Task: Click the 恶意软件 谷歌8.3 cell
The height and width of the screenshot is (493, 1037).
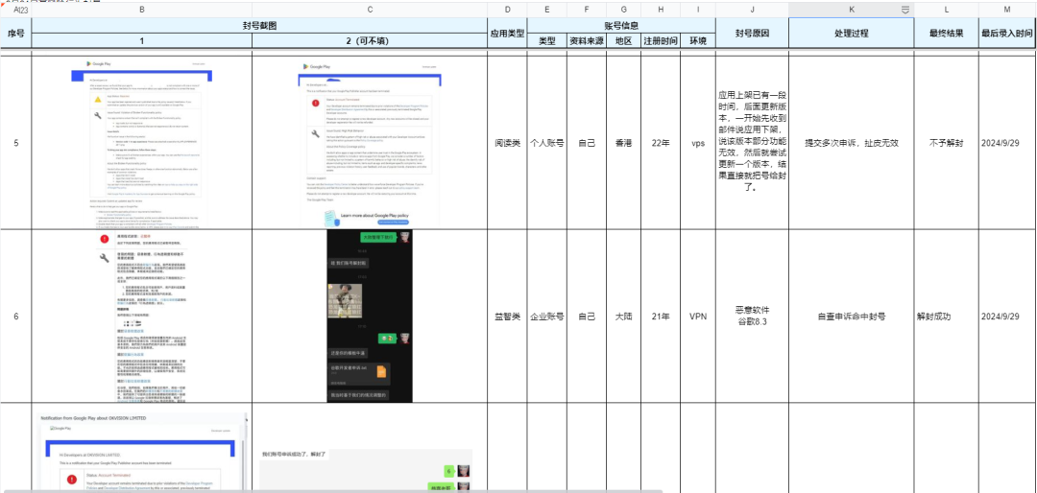Action: click(752, 316)
